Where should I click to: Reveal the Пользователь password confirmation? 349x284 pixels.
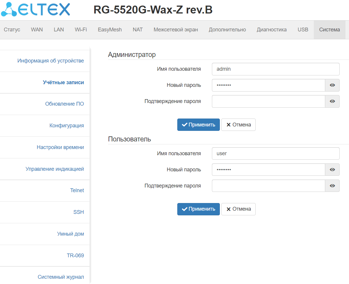[x=332, y=186]
